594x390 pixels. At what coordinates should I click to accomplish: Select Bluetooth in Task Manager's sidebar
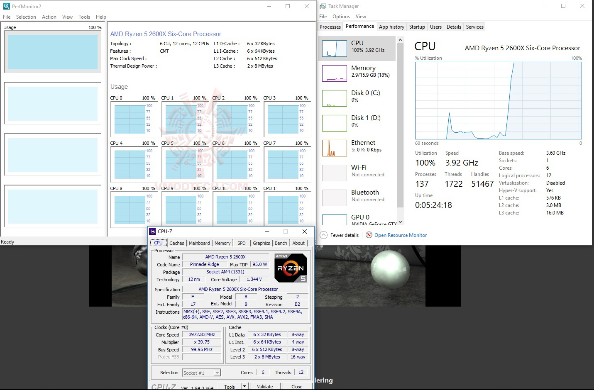click(357, 198)
